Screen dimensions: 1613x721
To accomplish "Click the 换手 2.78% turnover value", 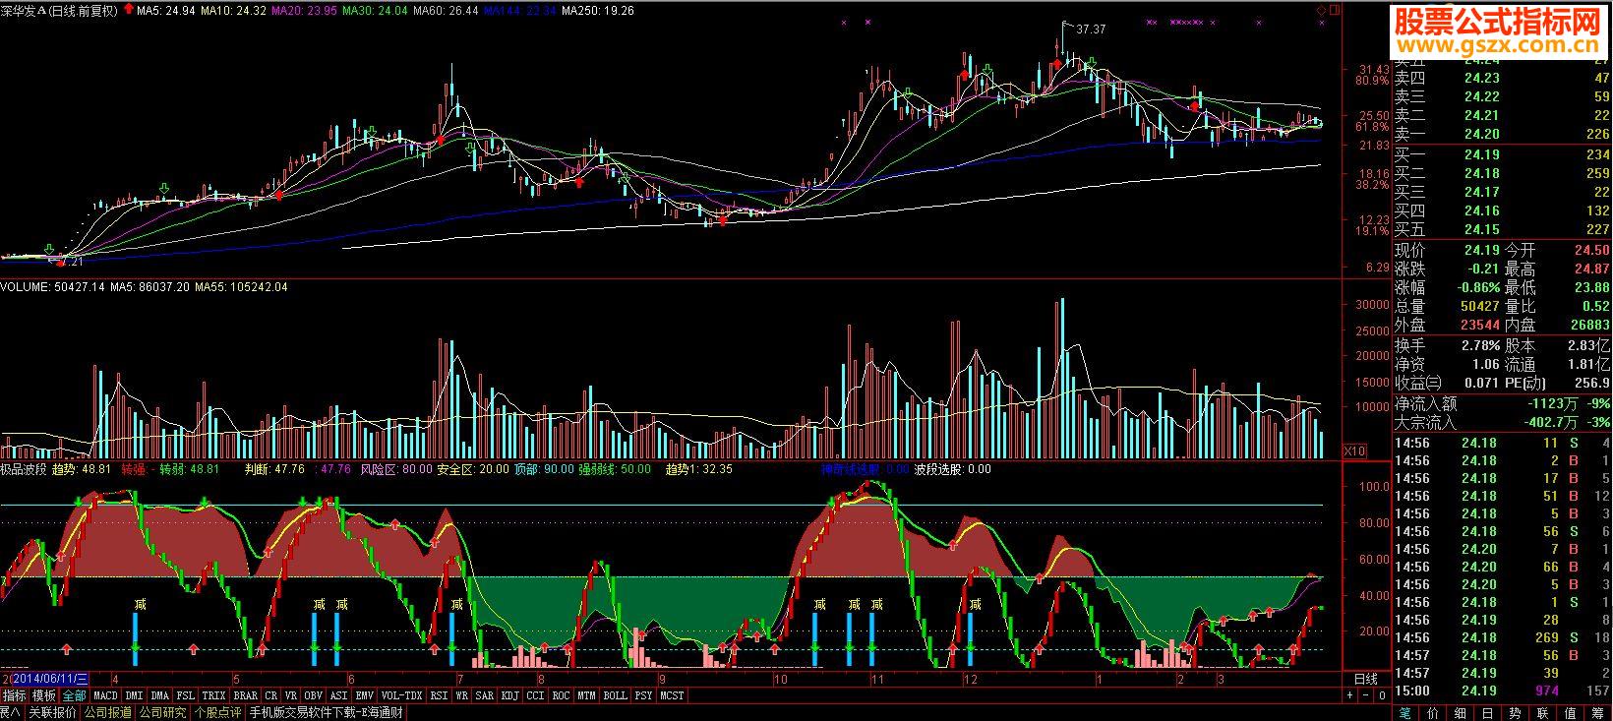I will coord(1481,346).
